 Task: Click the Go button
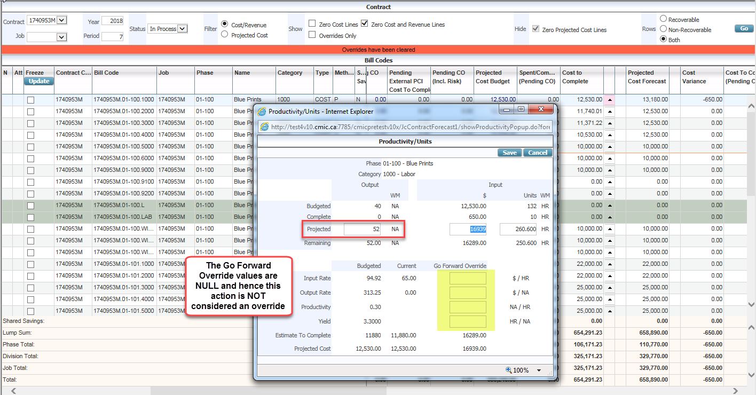click(x=744, y=28)
